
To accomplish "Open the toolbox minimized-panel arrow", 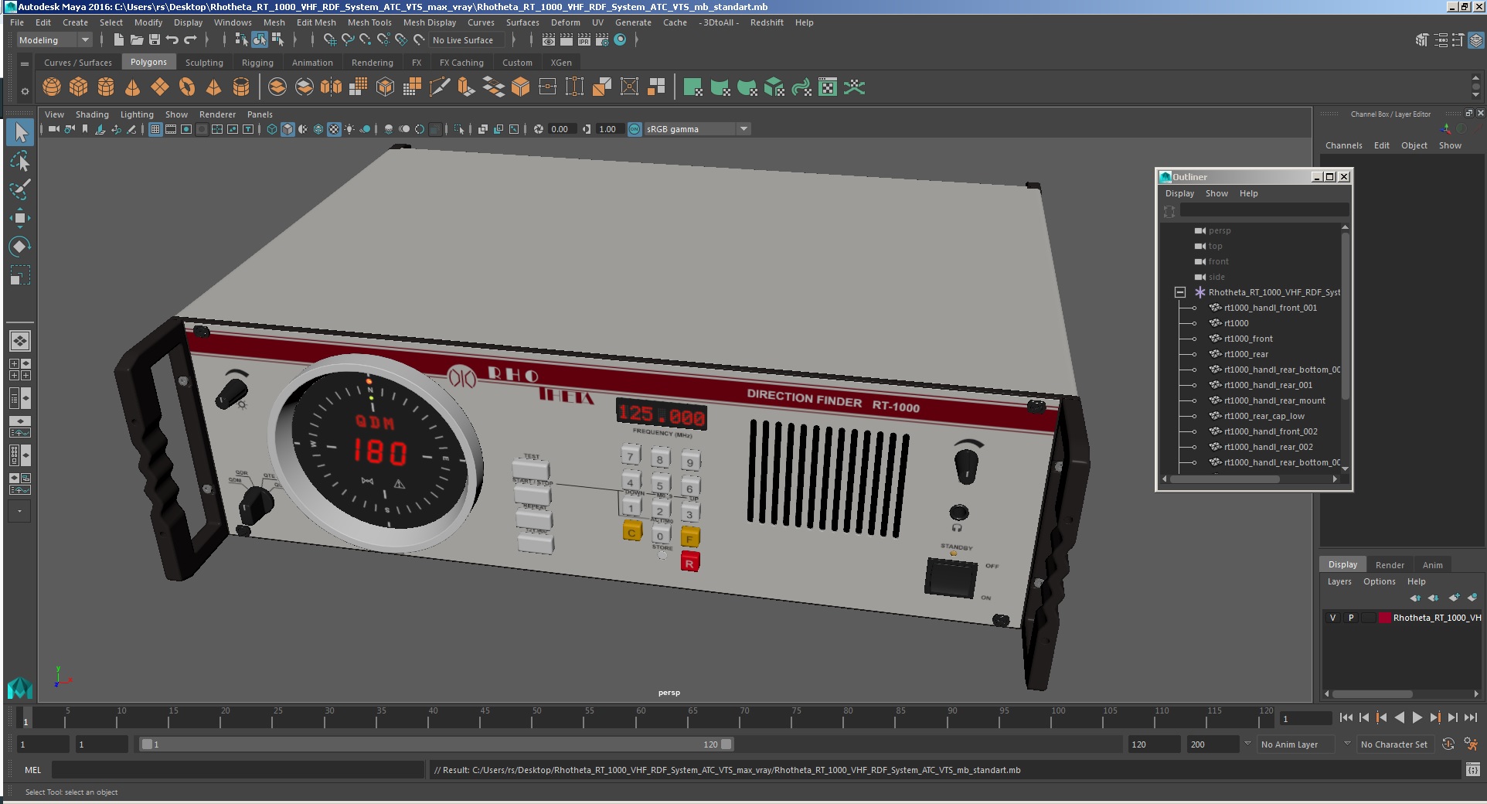I will click(x=20, y=511).
